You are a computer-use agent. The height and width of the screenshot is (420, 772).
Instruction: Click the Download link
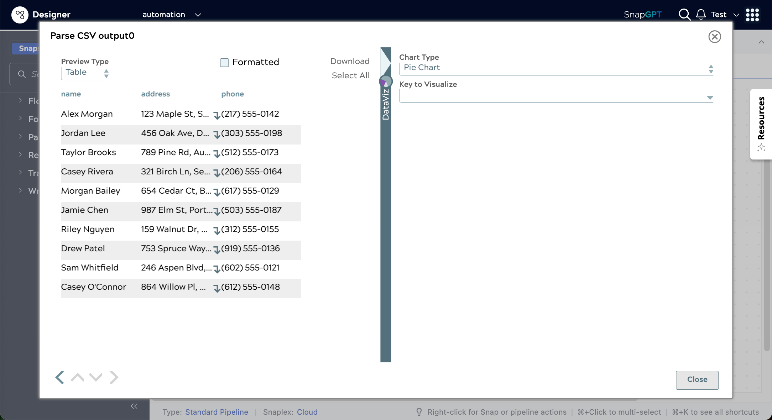[350, 61]
